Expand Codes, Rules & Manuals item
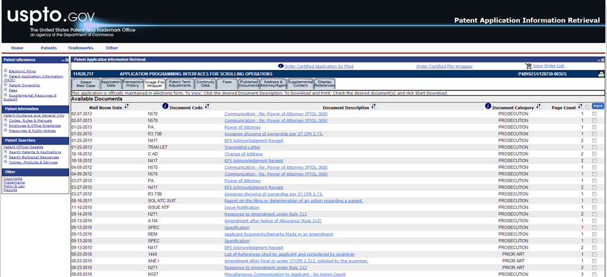 [5, 120]
